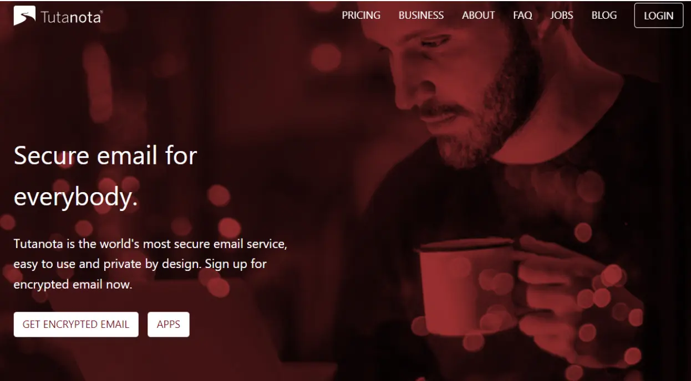Click the trademark symbol beside Tutanota
Screen dimensions: 691x381
tap(101, 12)
